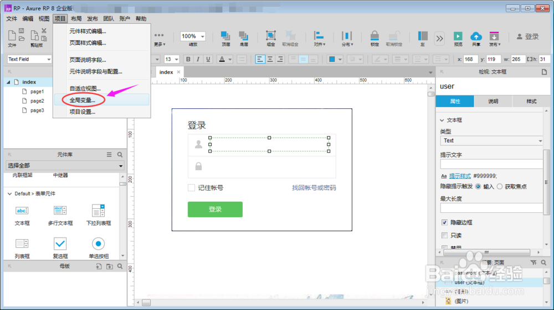554x310 pixels.
Task: Toggle underline text formatting
Action: 208,59
